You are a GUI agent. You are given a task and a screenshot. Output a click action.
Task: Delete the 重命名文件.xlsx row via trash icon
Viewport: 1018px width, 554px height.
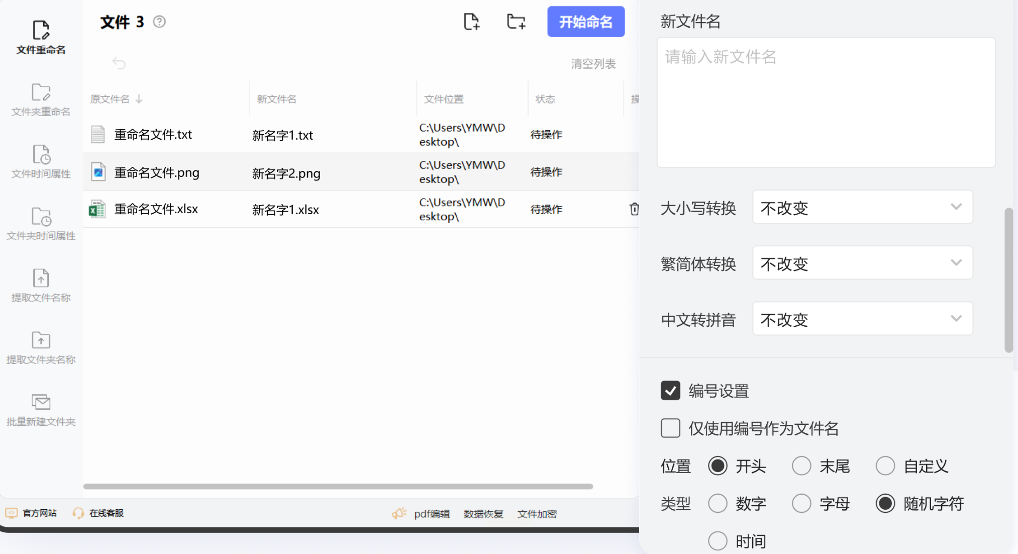coord(634,209)
